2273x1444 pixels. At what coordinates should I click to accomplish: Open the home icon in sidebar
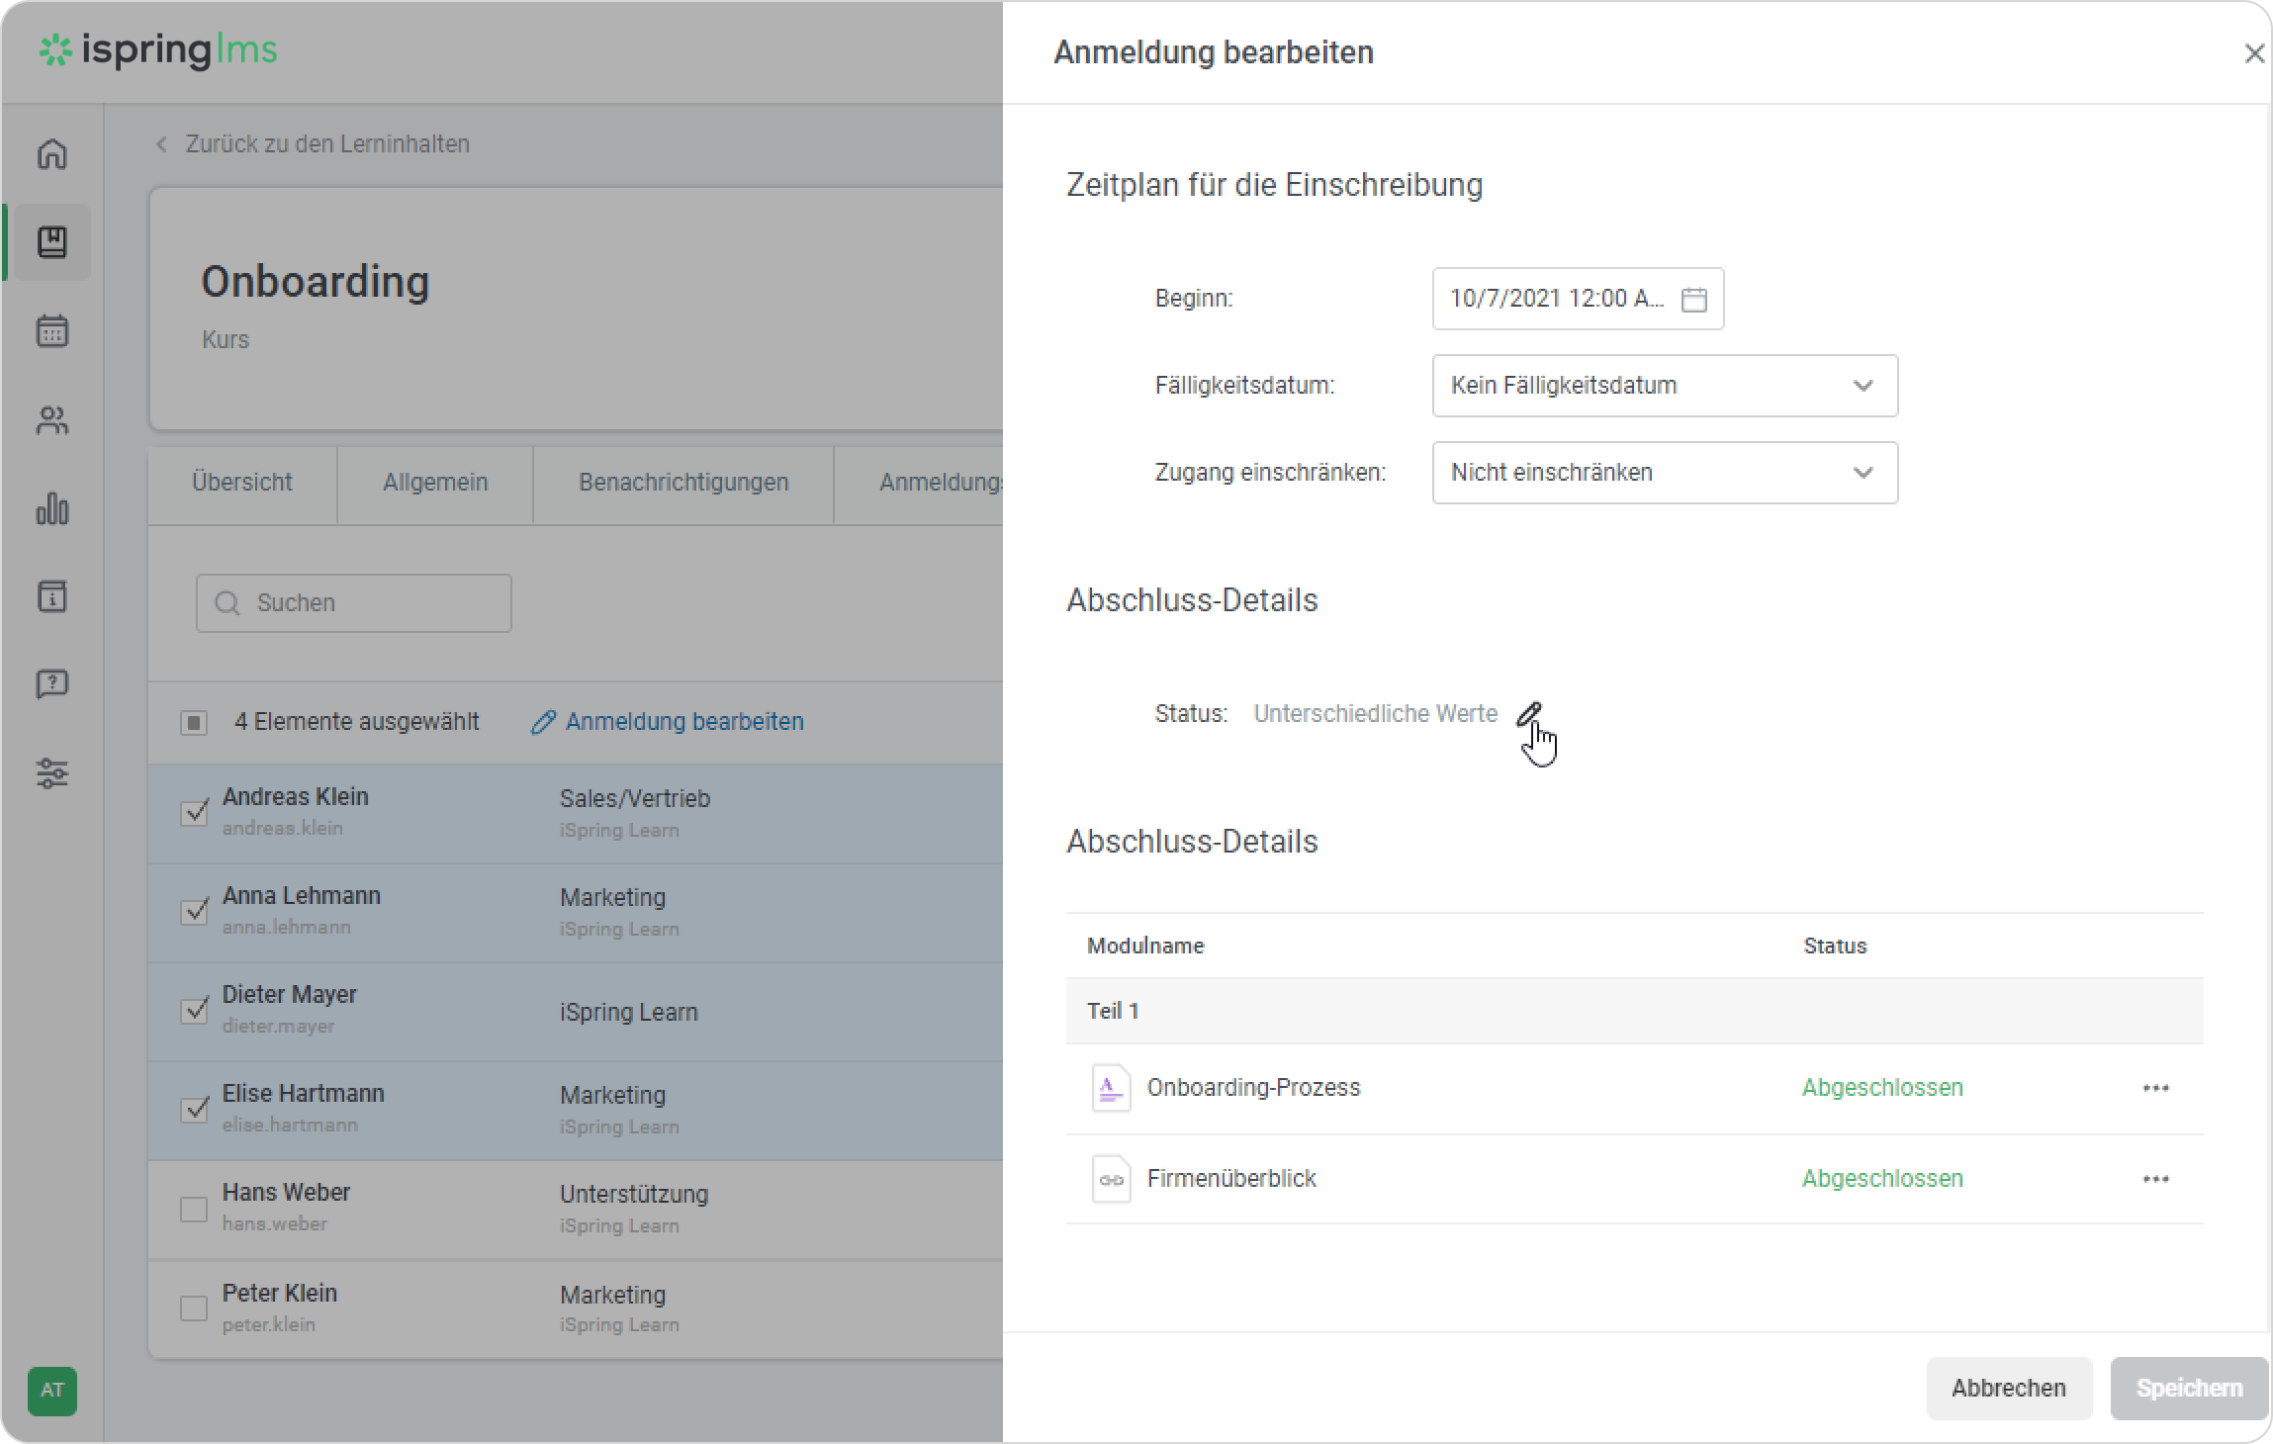coord(52,154)
